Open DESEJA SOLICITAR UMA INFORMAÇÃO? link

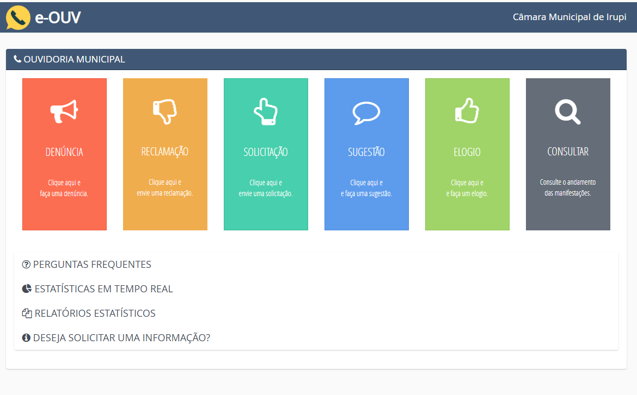121,338
